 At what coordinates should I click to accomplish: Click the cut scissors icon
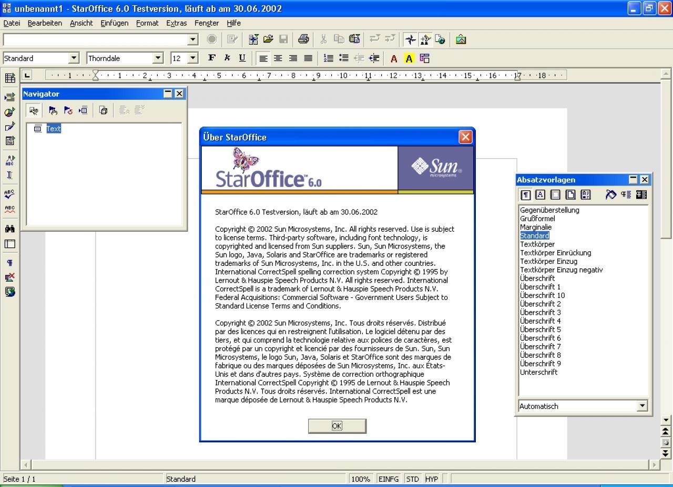click(323, 39)
